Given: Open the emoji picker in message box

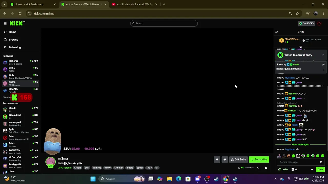Looking at the screenshot, I should 321,162.
